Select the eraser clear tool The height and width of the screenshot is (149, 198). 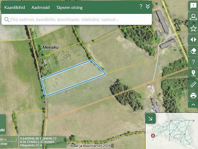pyautogui.click(x=193, y=51)
